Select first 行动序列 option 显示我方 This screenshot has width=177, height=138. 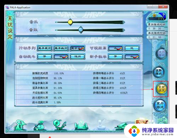coord(45,48)
